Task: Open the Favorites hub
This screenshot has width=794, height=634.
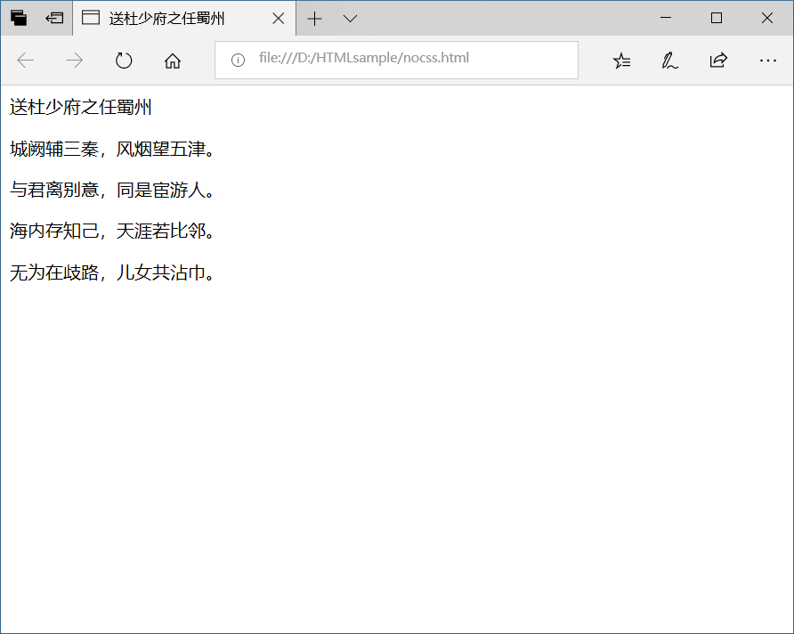Action: pos(621,61)
